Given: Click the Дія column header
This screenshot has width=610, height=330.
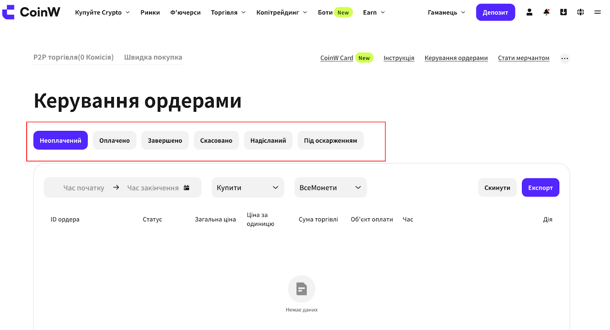Looking at the screenshot, I should 547,219.
